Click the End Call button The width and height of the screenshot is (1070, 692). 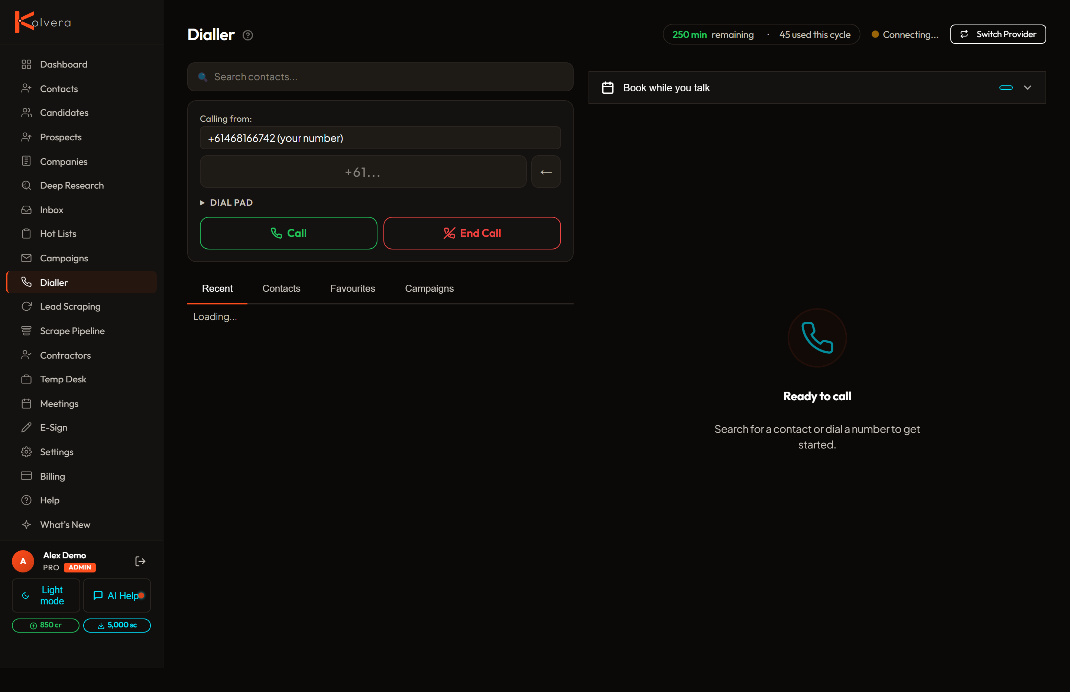tap(472, 233)
